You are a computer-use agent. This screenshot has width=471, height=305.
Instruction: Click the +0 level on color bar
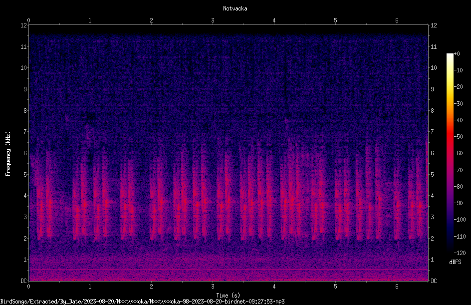457,54
